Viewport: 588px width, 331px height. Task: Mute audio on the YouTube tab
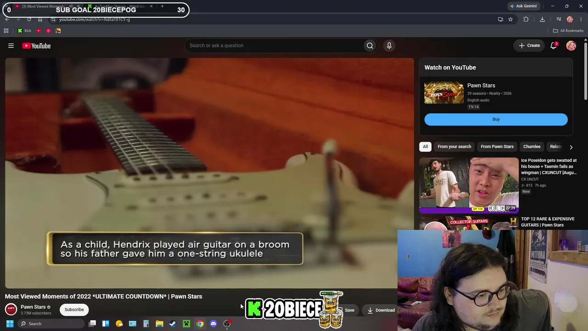click(71, 6)
